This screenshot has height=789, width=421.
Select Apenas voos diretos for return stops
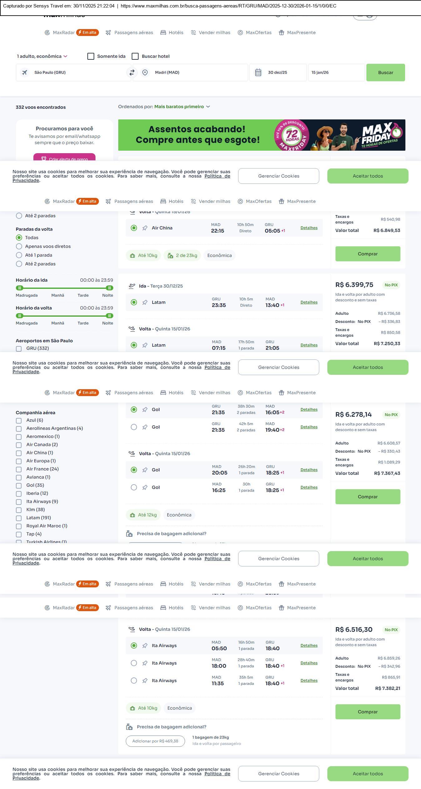click(x=19, y=246)
